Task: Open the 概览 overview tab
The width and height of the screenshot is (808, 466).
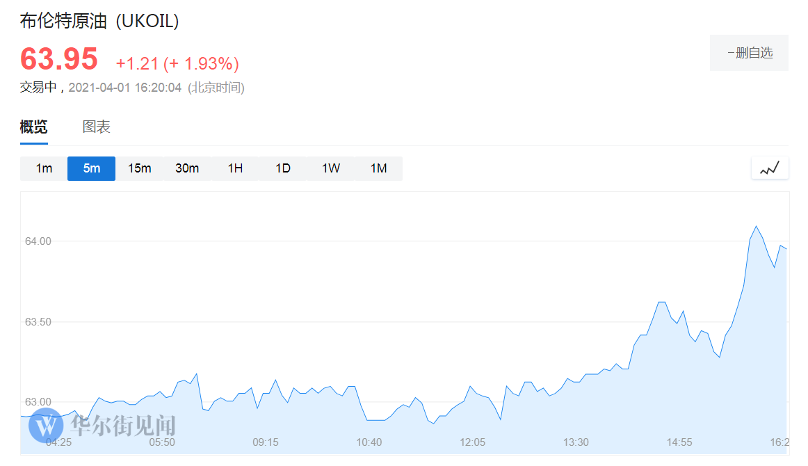Action: pyautogui.click(x=33, y=127)
